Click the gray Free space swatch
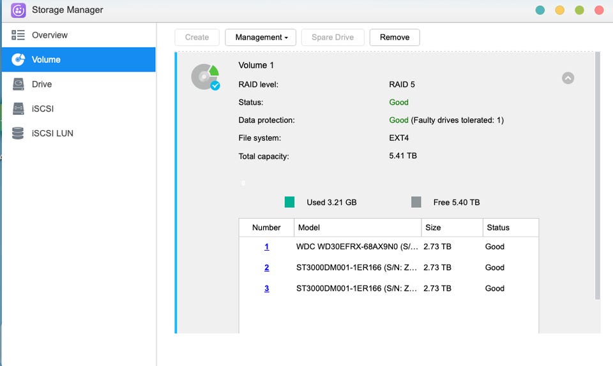 point(416,202)
